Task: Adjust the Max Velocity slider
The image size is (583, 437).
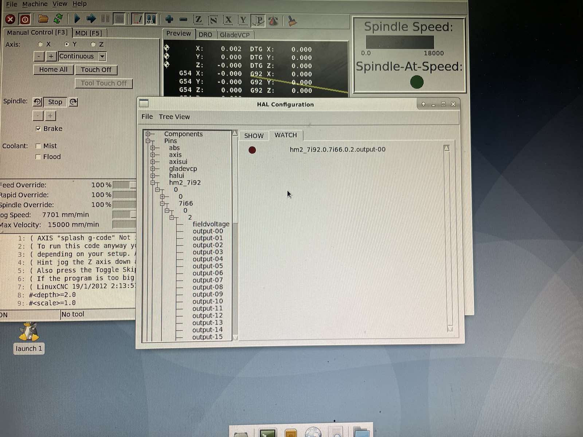Action: click(x=124, y=225)
